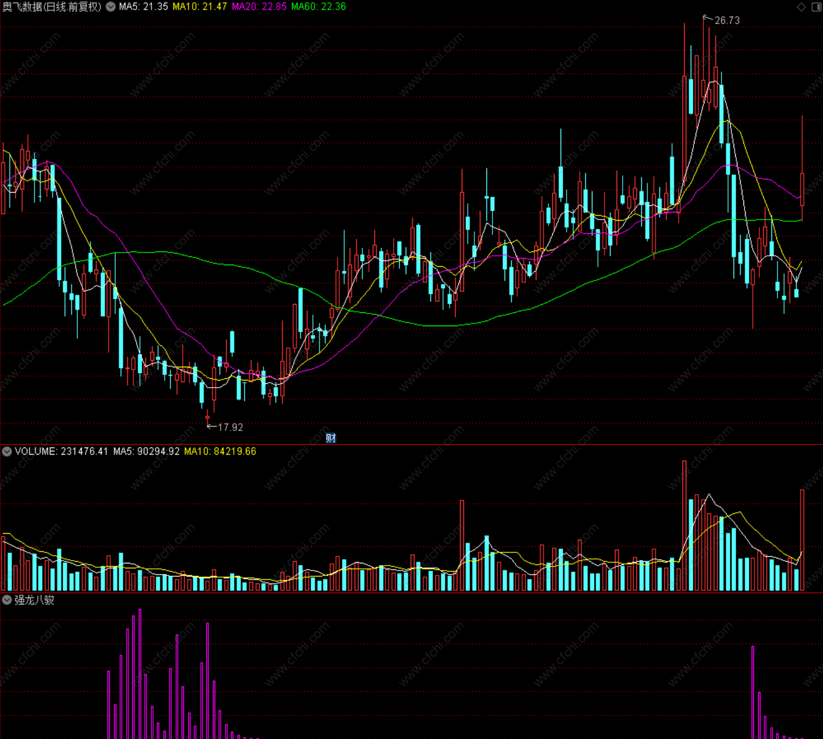823x739 pixels.
Task: Click the VOLUME: 231476.41 label
Action: (61, 451)
